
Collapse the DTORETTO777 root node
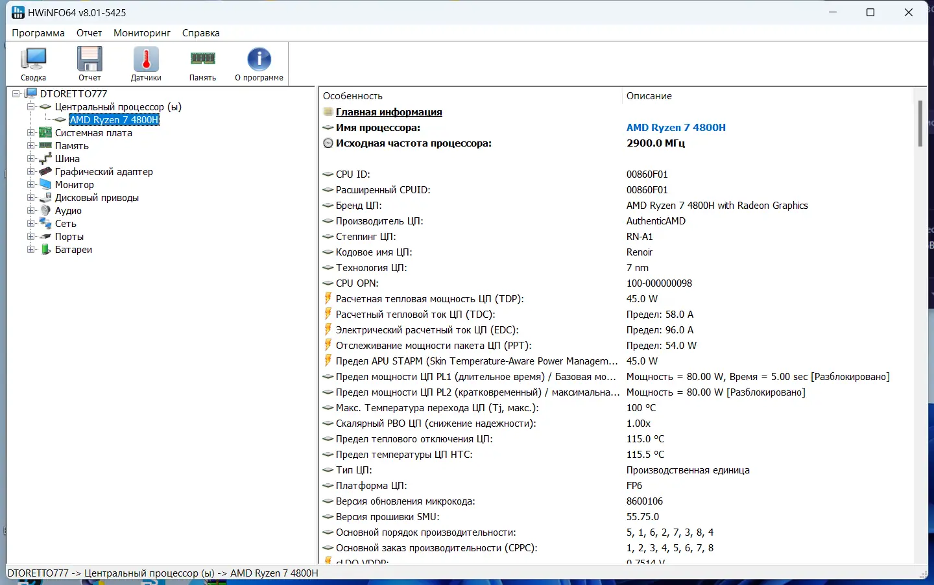(16, 93)
